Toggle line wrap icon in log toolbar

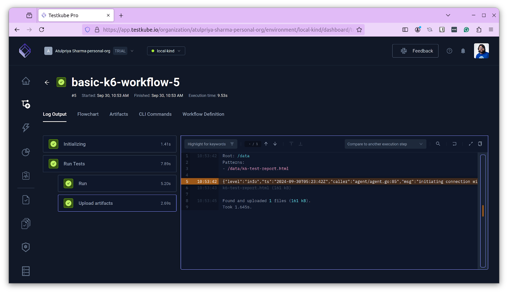[x=454, y=144]
